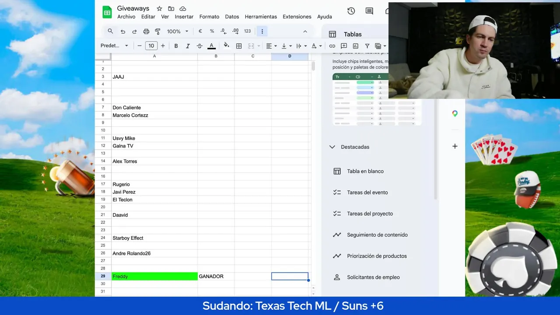The image size is (560, 315).
Task: Open vertical align dropdown
Action: (x=287, y=46)
